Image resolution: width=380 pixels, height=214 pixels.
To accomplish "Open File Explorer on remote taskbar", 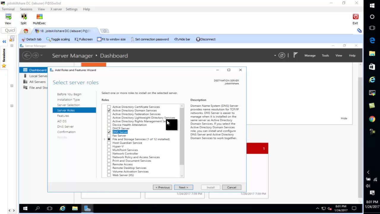I will coord(75,208).
